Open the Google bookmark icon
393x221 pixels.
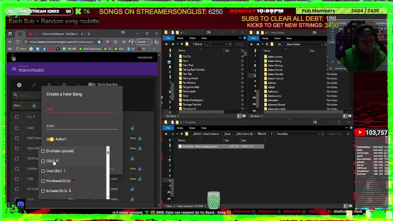31,49
